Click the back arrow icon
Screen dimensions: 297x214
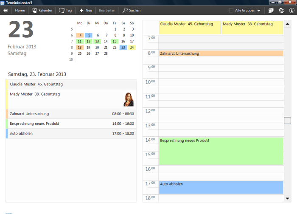click(x=5, y=10)
